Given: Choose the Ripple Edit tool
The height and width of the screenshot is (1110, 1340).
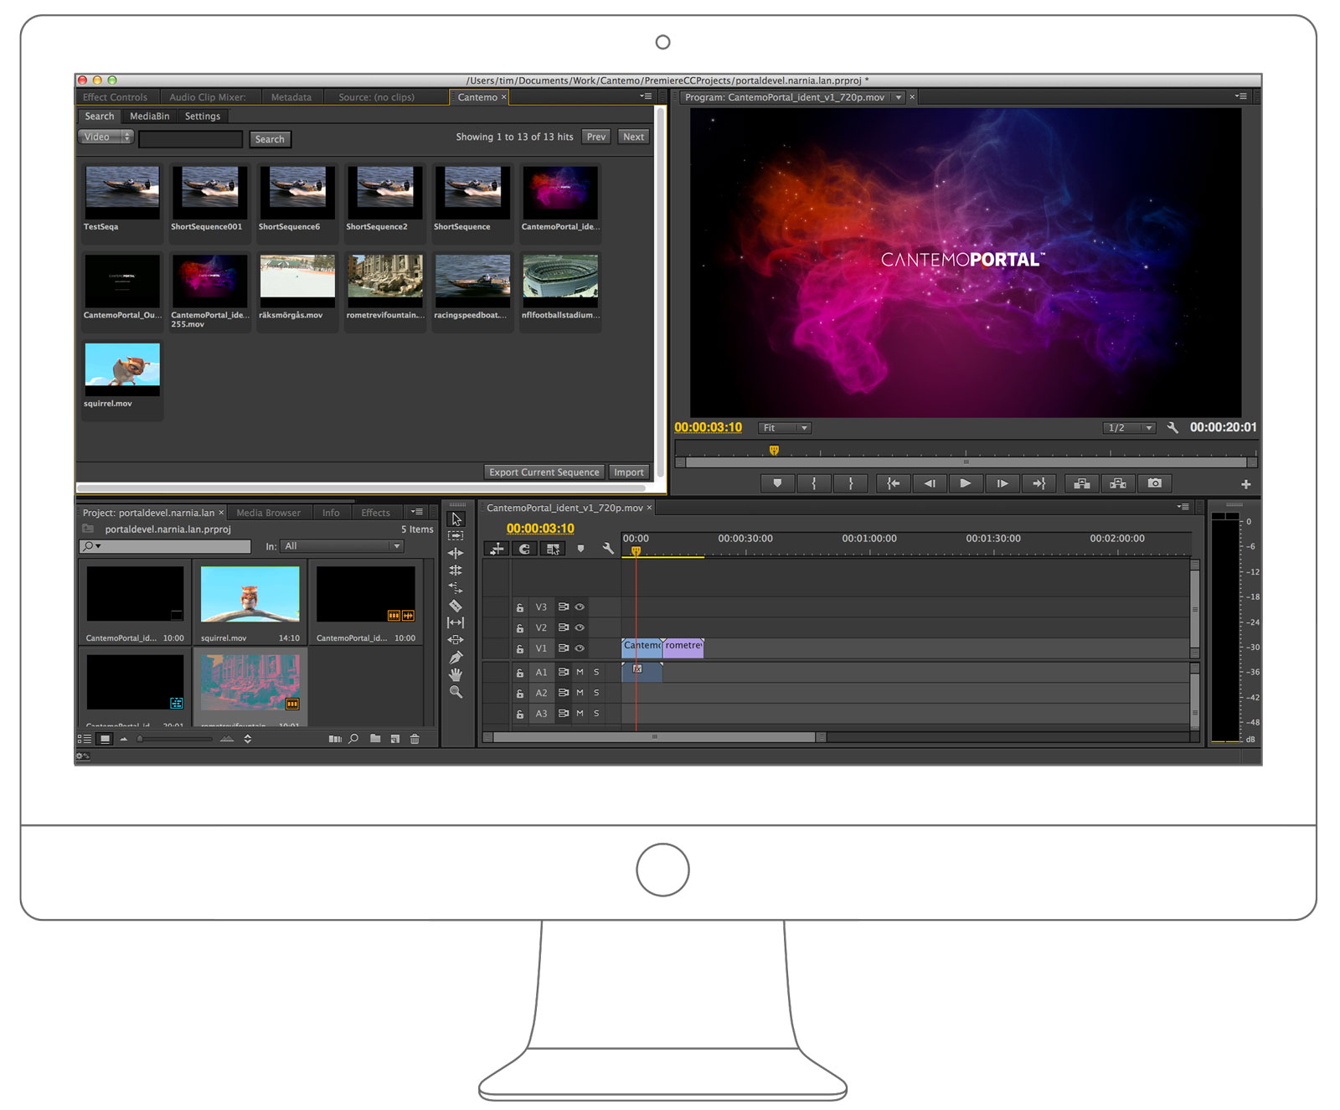Looking at the screenshot, I should tap(456, 553).
